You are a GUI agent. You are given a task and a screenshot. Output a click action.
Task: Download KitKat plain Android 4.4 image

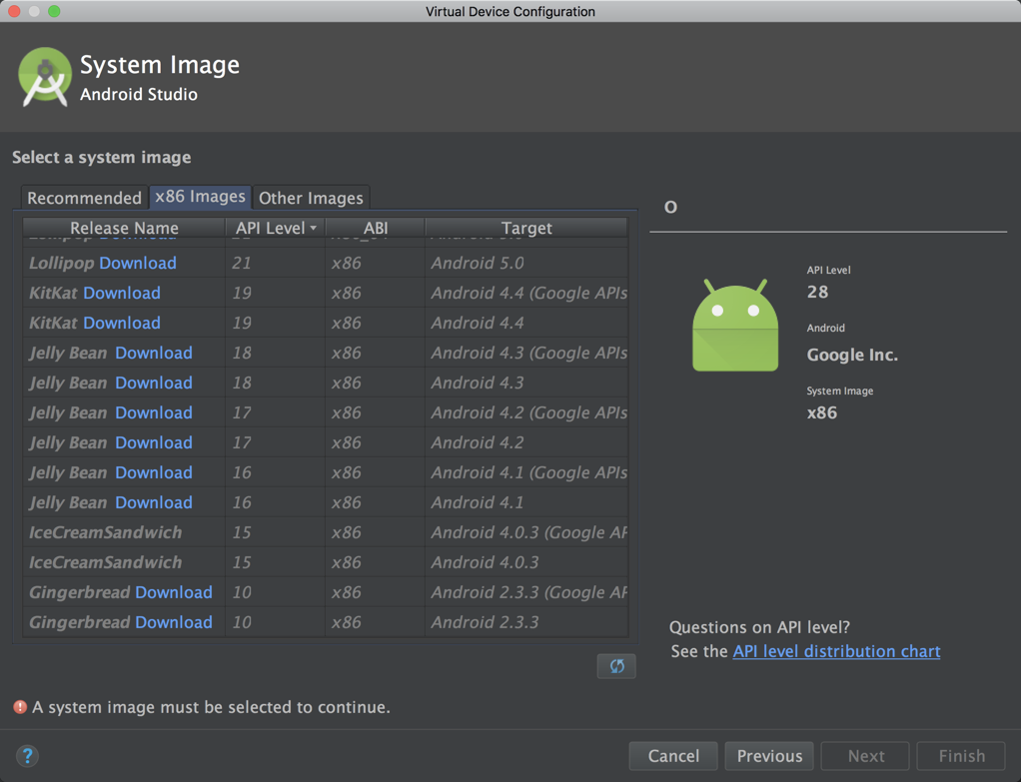[x=122, y=323]
